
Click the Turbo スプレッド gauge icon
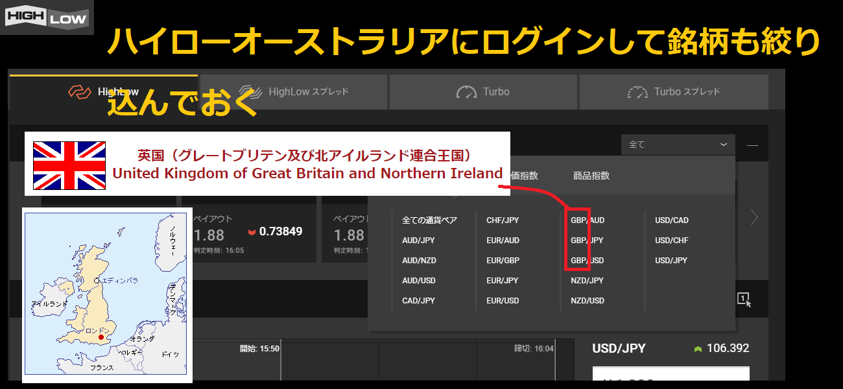point(637,92)
